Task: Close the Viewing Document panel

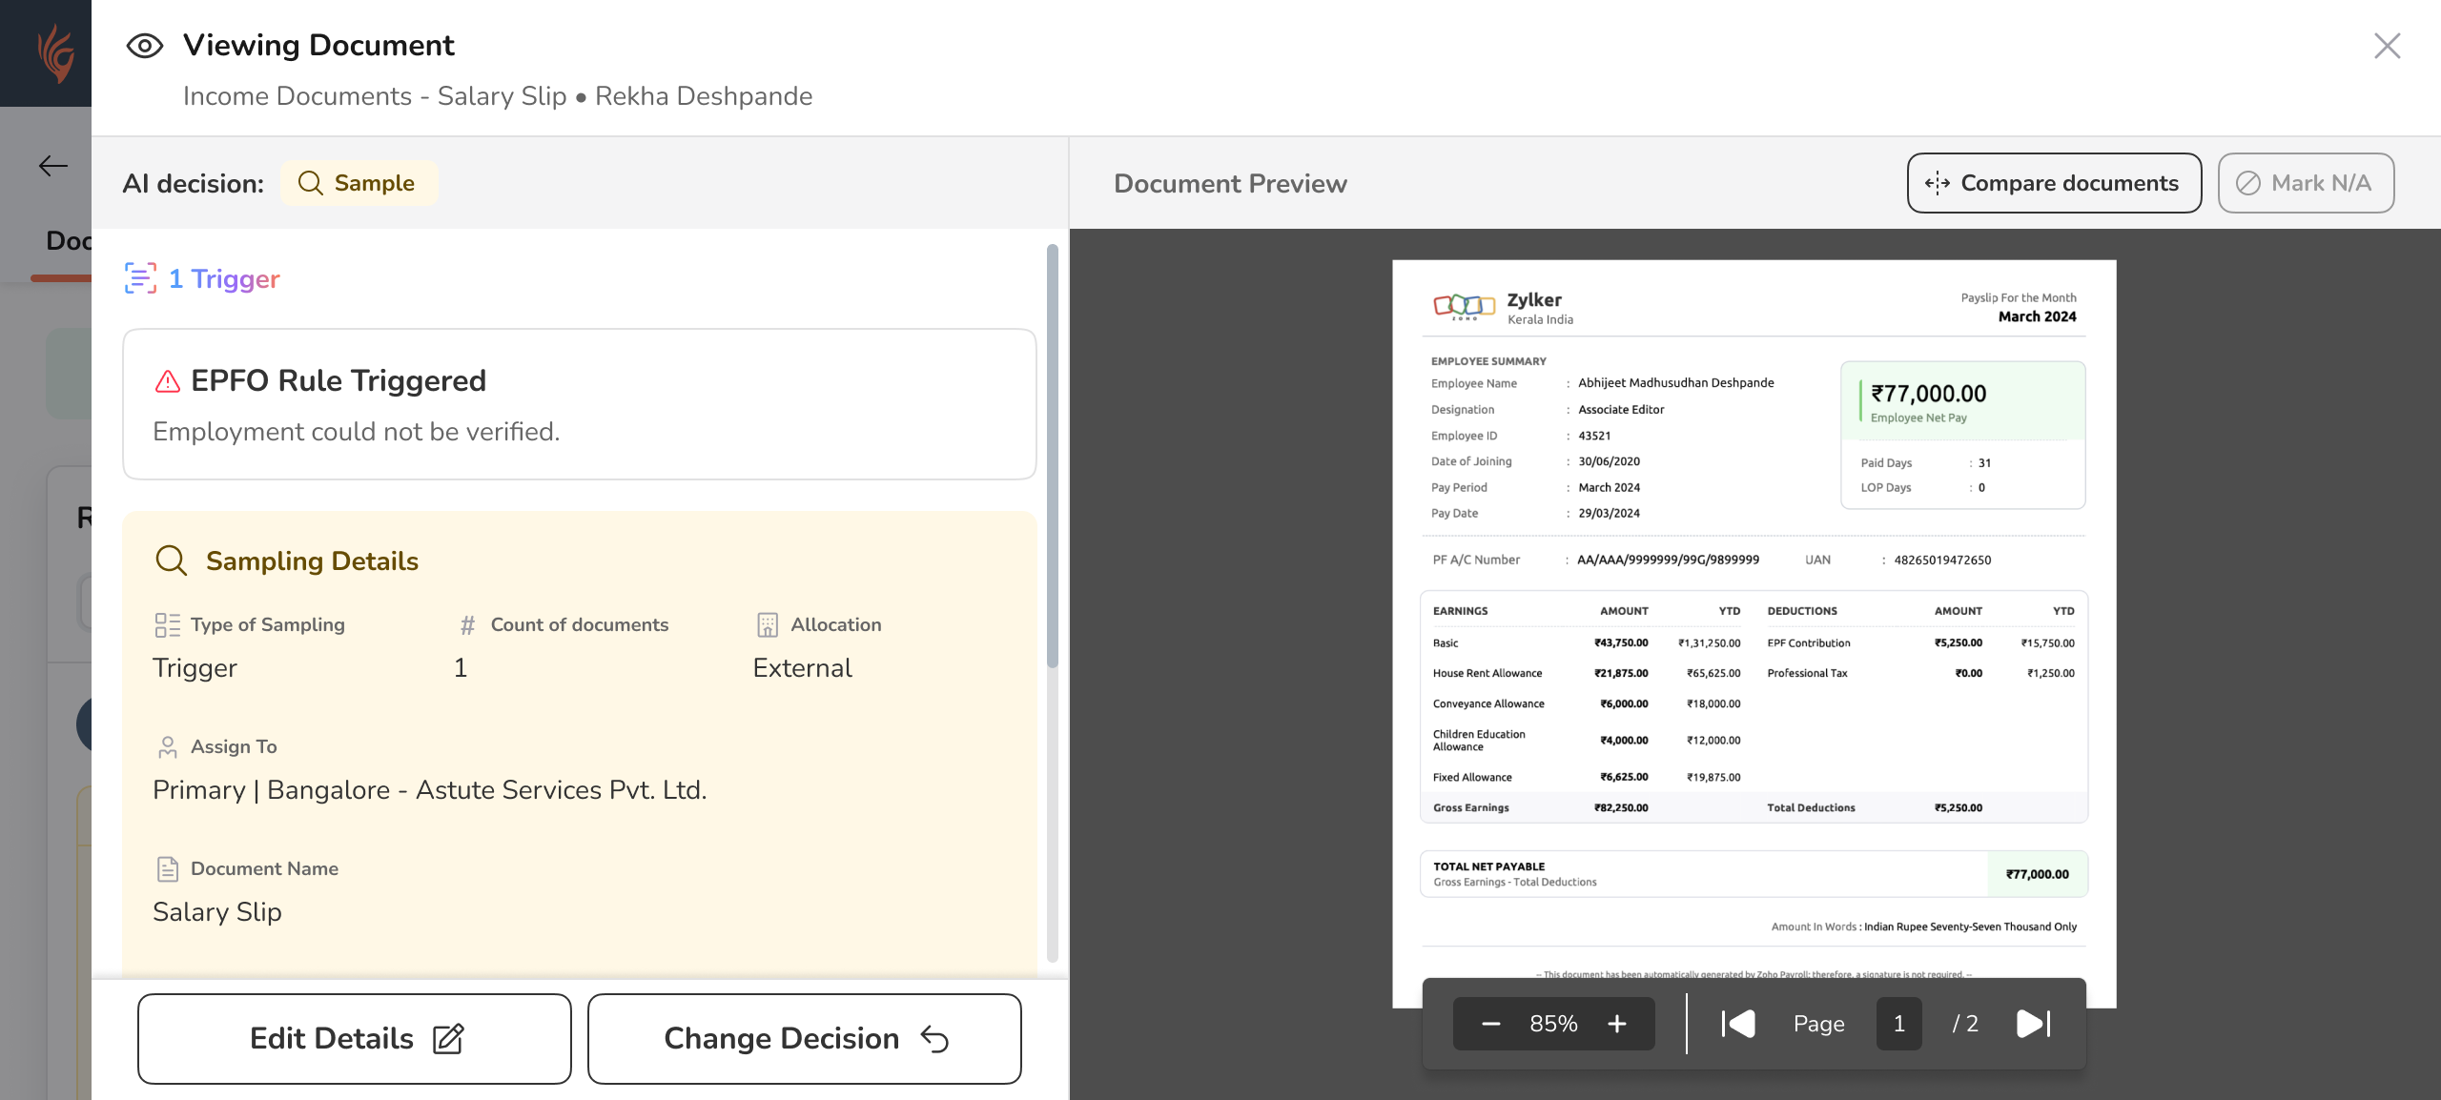Action: (2387, 46)
